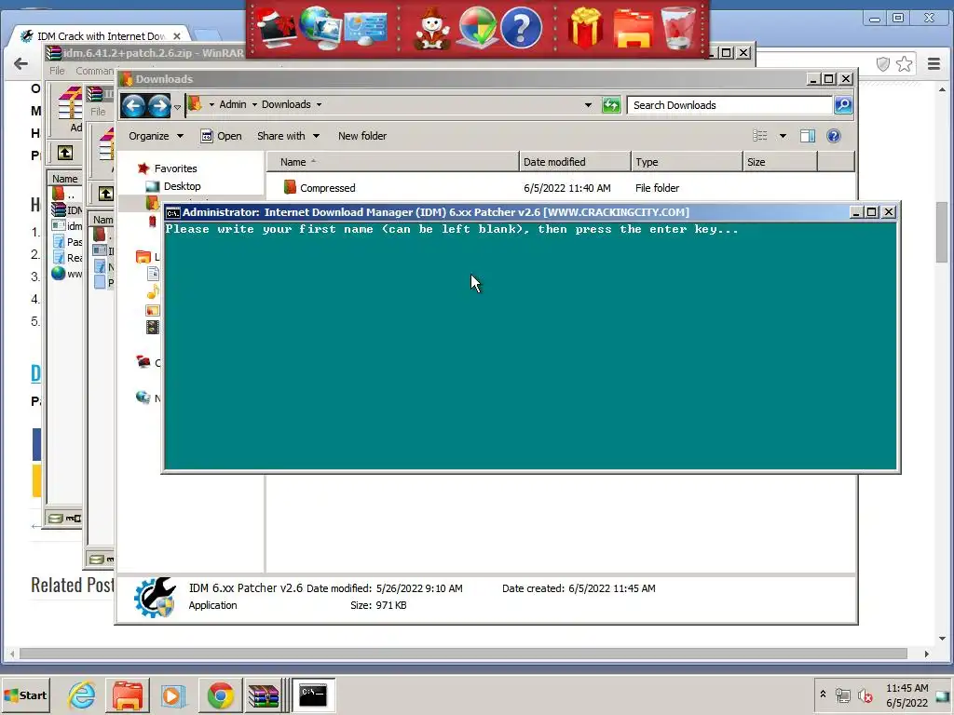The image size is (954, 715).
Task: Click the colored shield icon in top dock
Action: click(x=478, y=28)
